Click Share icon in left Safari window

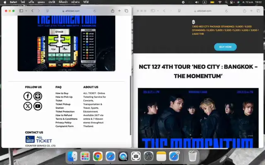(x=113, y=11)
